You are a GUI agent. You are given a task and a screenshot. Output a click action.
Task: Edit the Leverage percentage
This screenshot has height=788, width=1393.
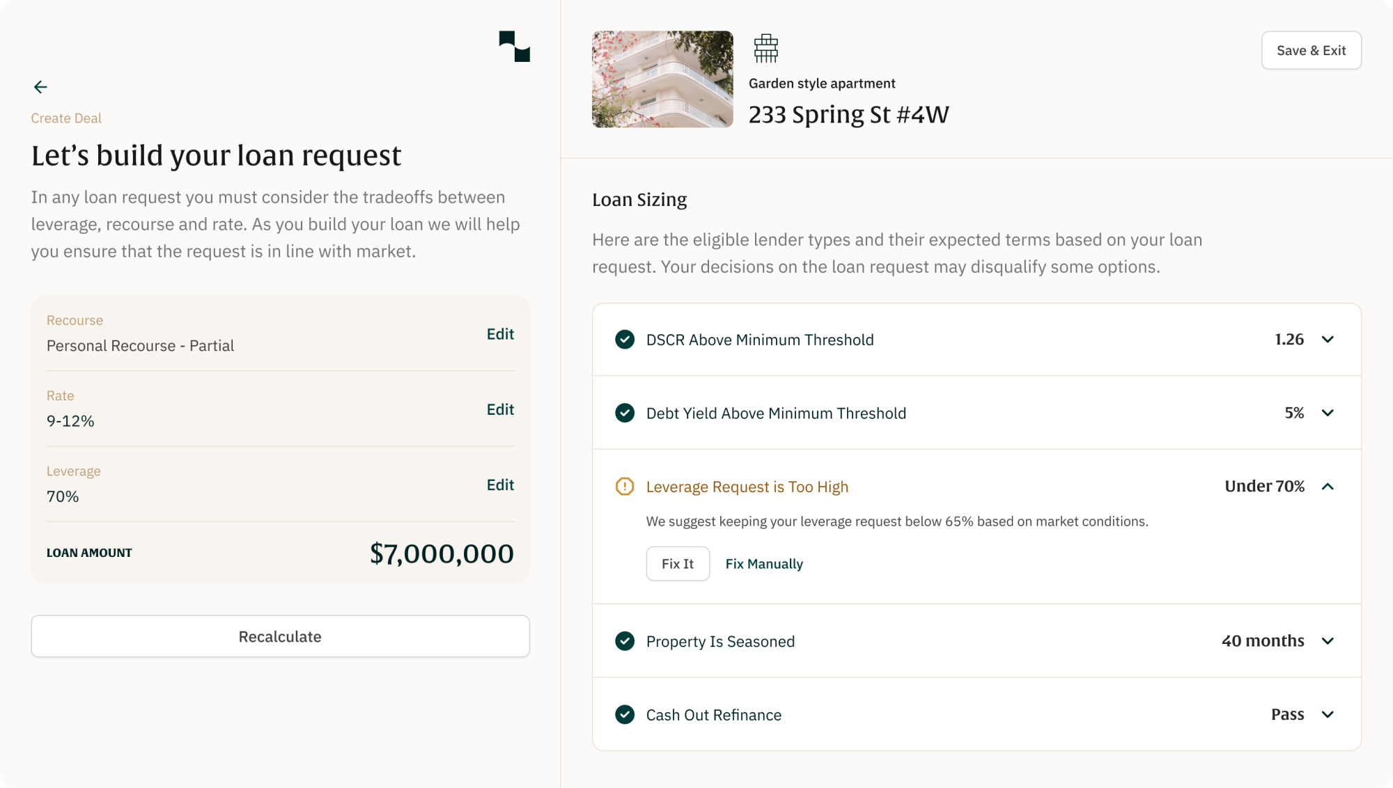500,485
